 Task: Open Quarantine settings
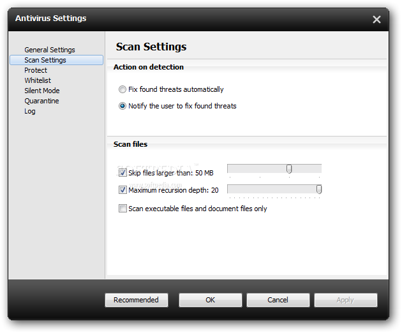click(41, 101)
